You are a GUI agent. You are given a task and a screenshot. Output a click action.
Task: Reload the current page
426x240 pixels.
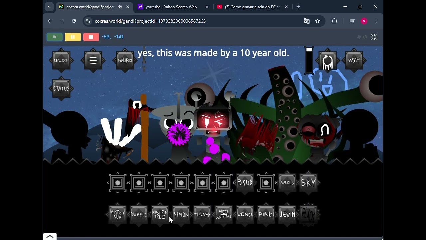pyautogui.click(x=74, y=21)
